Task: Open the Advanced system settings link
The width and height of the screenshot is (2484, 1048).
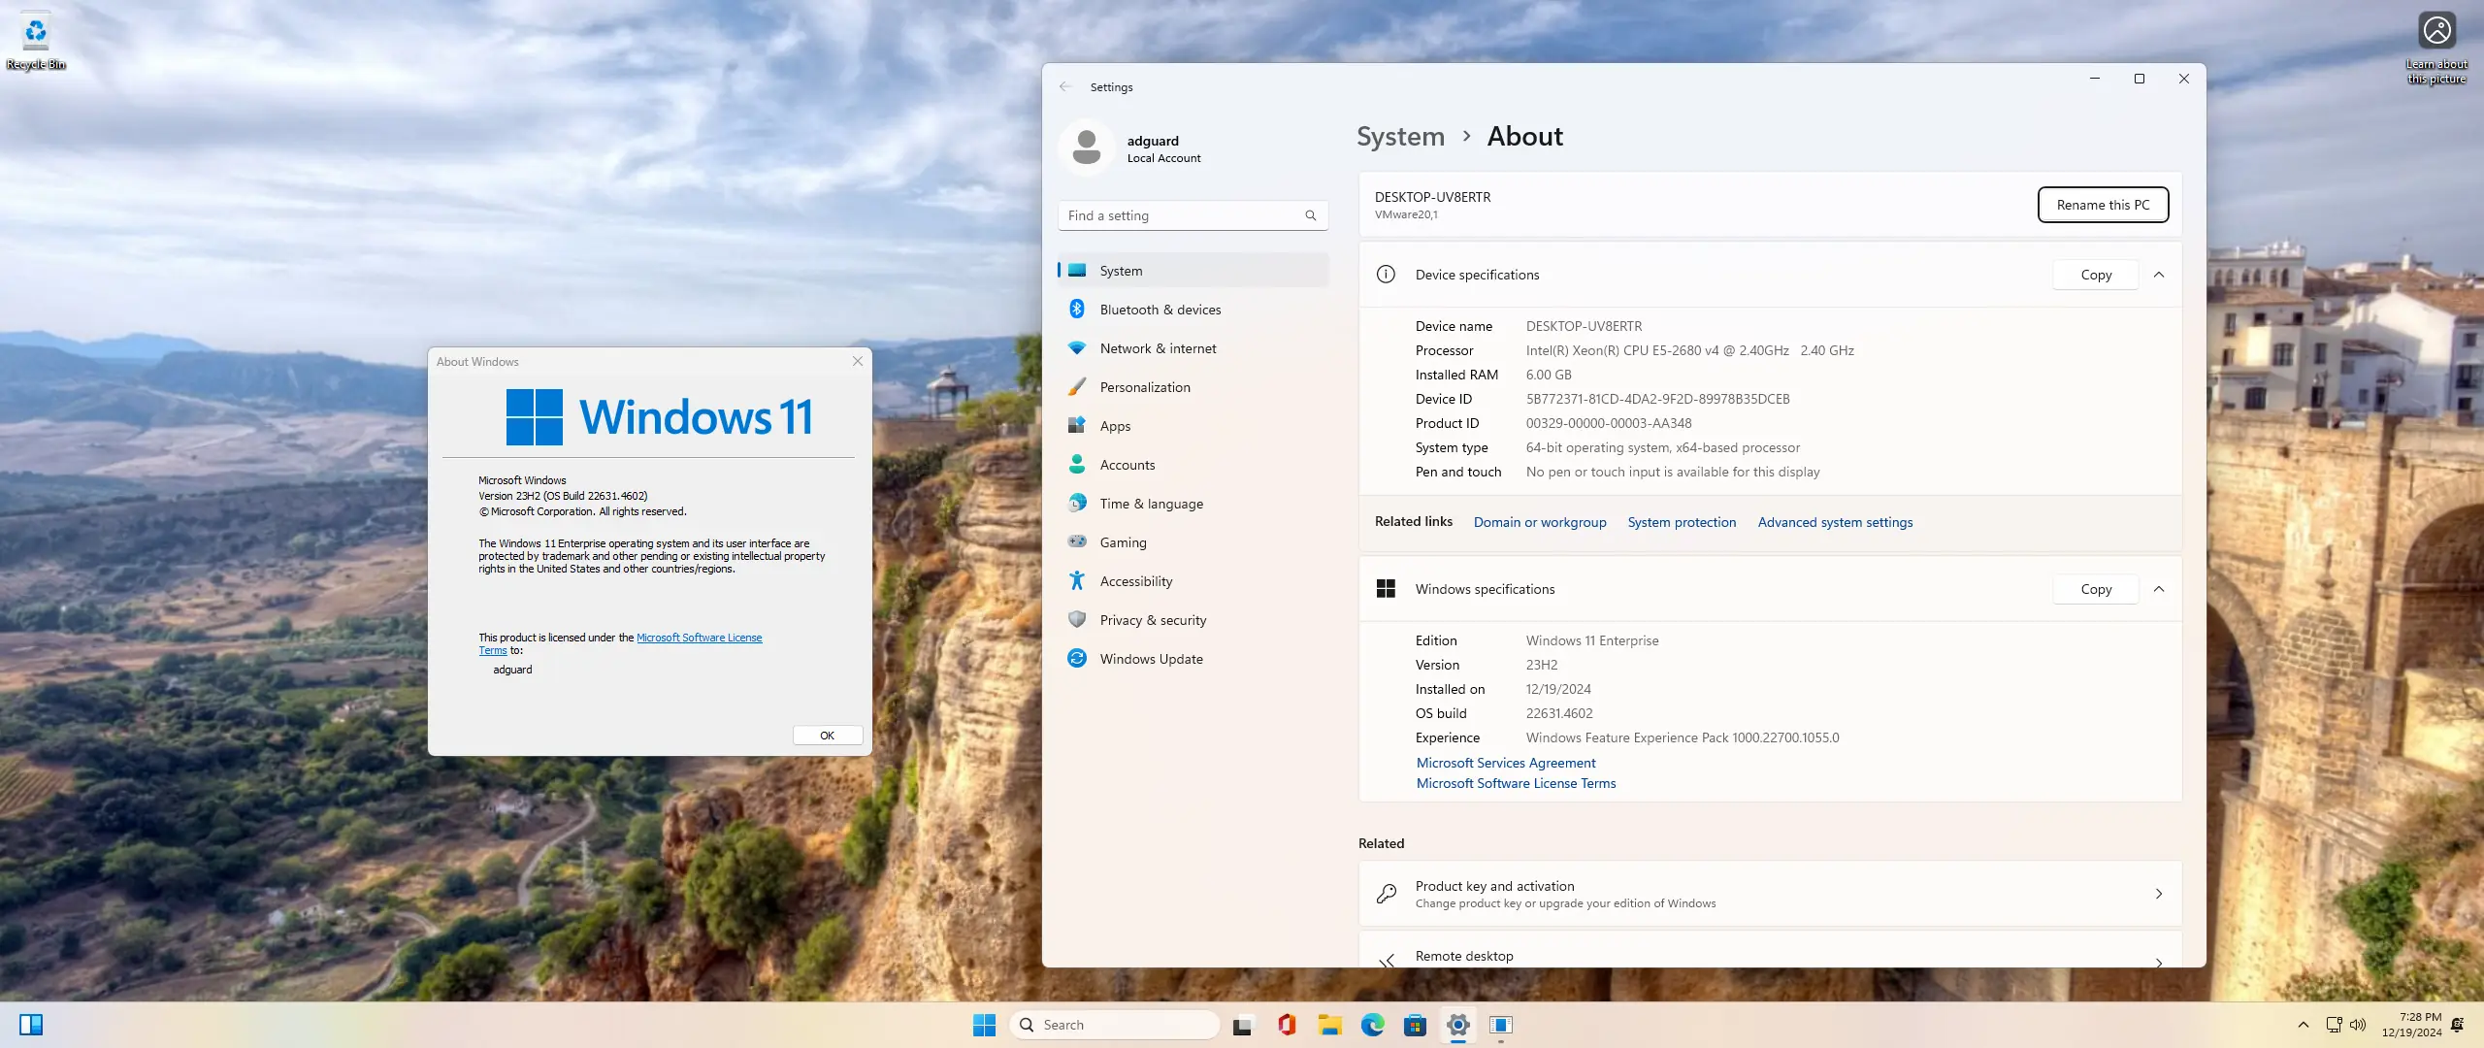Action: click(1835, 522)
